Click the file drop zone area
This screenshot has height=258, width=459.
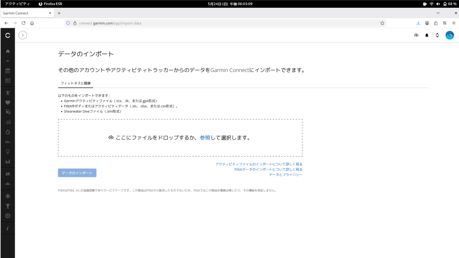[x=180, y=138]
